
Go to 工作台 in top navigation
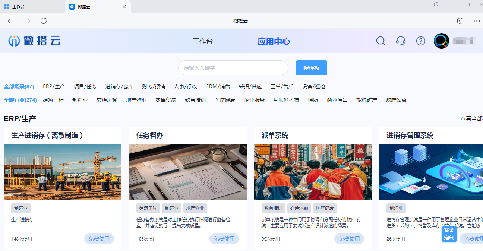[x=203, y=41]
